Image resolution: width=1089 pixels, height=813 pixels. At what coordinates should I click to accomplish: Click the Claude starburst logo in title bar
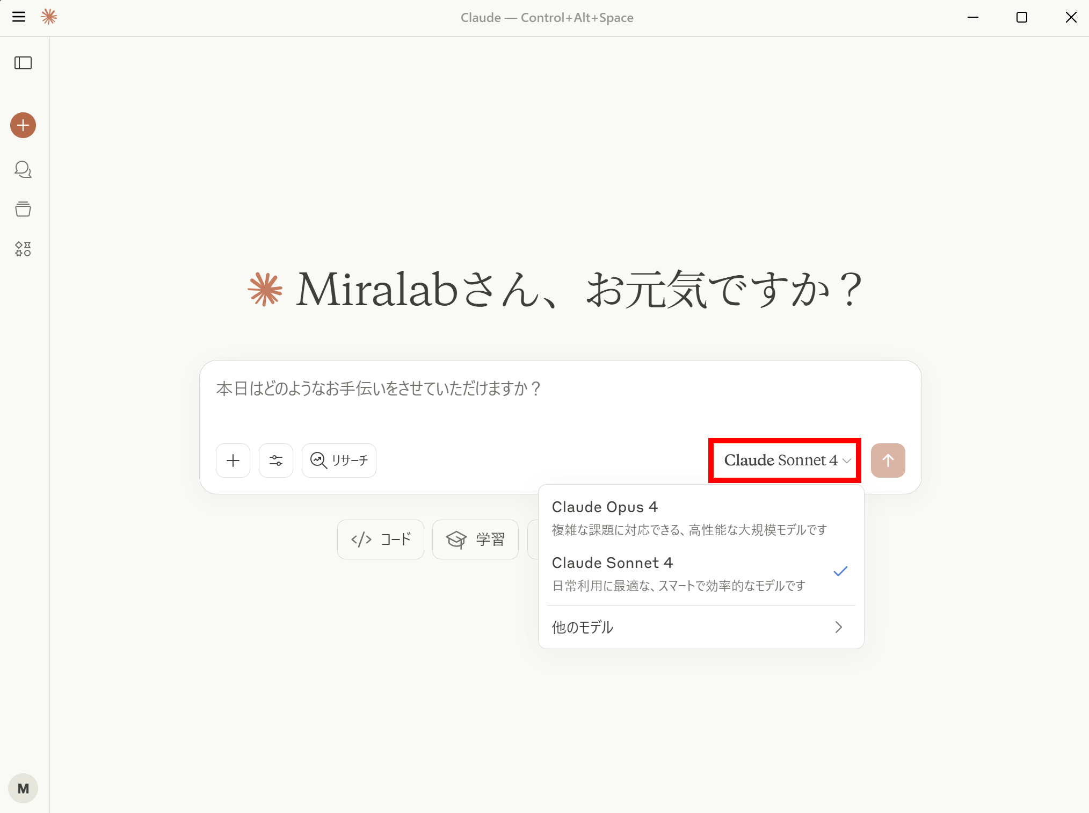(x=49, y=17)
